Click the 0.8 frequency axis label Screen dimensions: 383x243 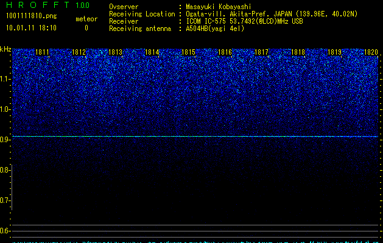click(5, 170)
